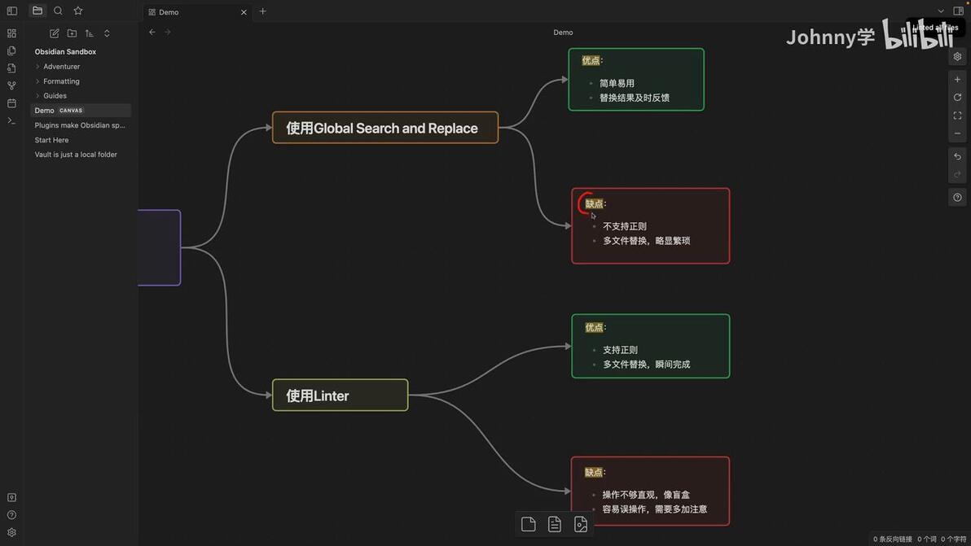Open the search magnifier icon

[58, 11]
